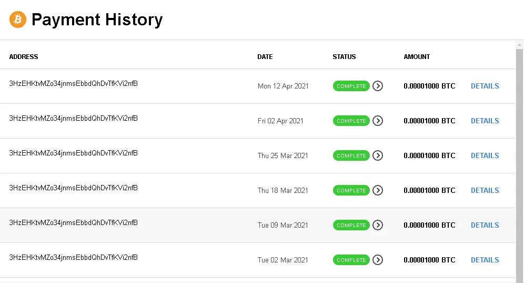Open arrow icon for Thu 18 Mar 2021 payment
Screen dimensions: 524x283
(378, 191)
